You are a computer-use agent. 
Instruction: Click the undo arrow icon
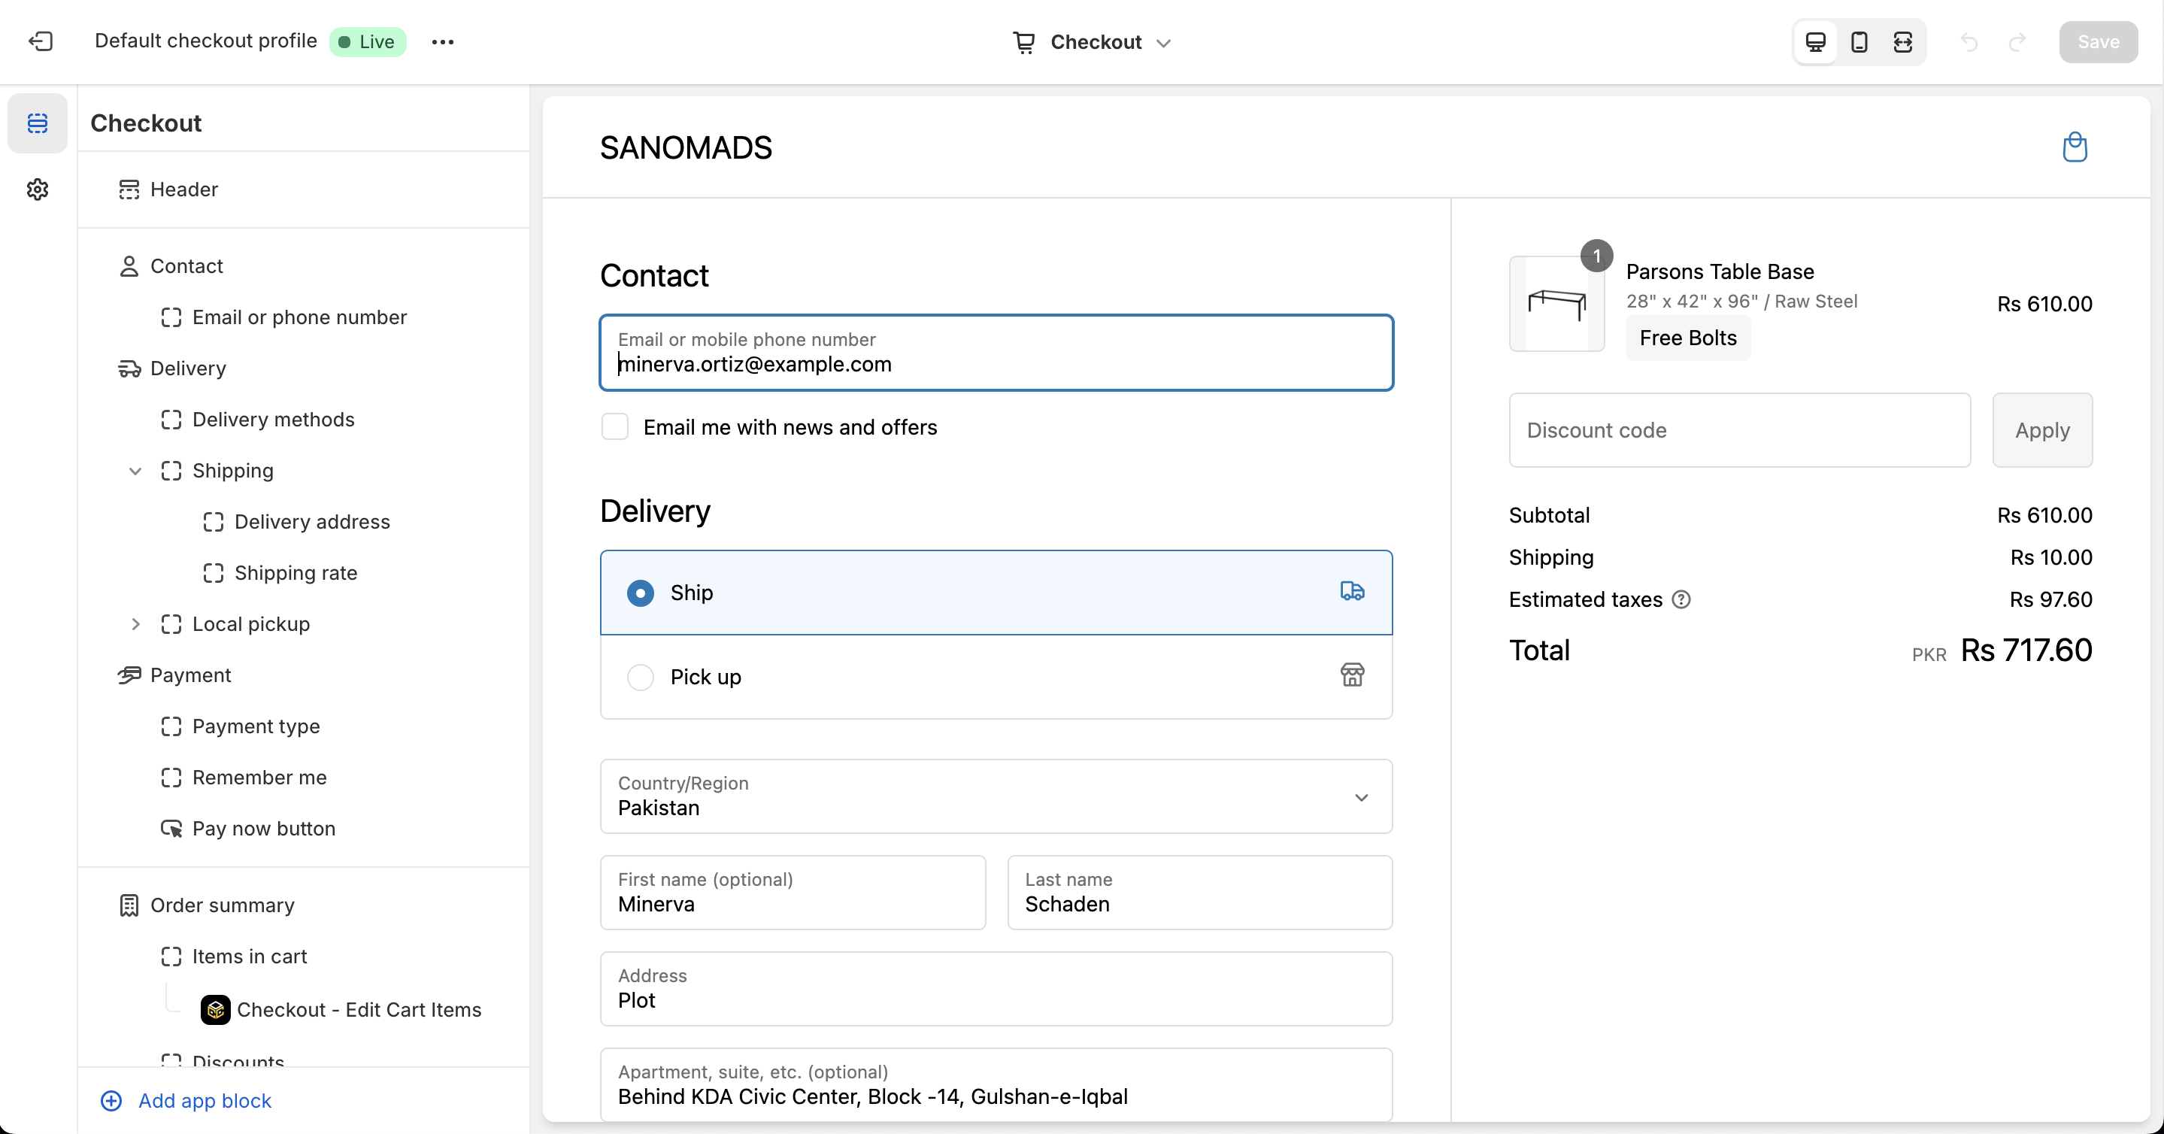1969,42
